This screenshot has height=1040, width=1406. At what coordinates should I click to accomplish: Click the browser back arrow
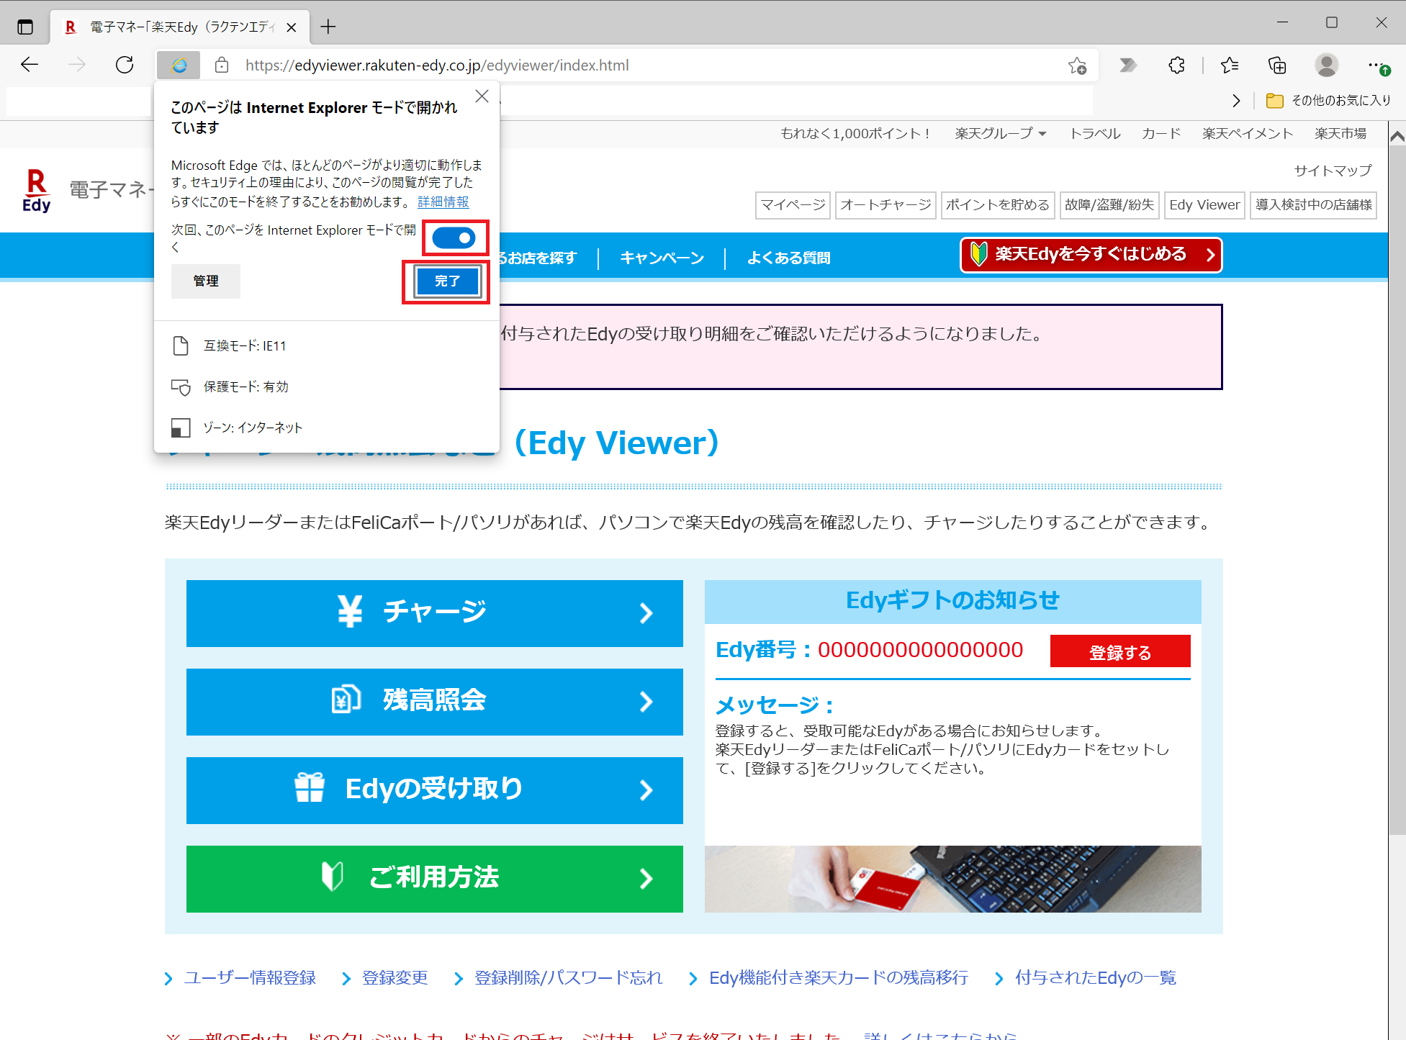click(30, 65)
